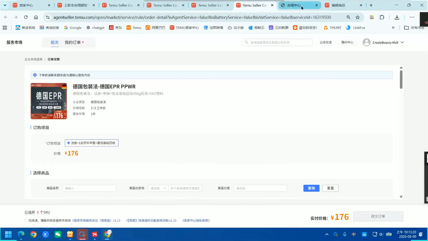The width and height of the screenshot is (428, 241).
Task: Expand the CreateBeauty Mall account menu arrow
Action: (402, 42)
